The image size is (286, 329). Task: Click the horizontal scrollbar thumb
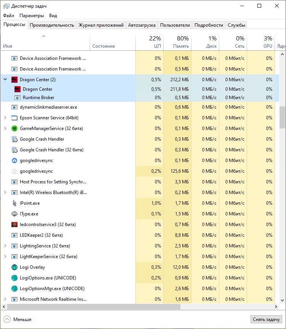point(94,307)
